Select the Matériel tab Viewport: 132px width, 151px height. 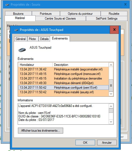pyautogui.click(x=20, y=18)
